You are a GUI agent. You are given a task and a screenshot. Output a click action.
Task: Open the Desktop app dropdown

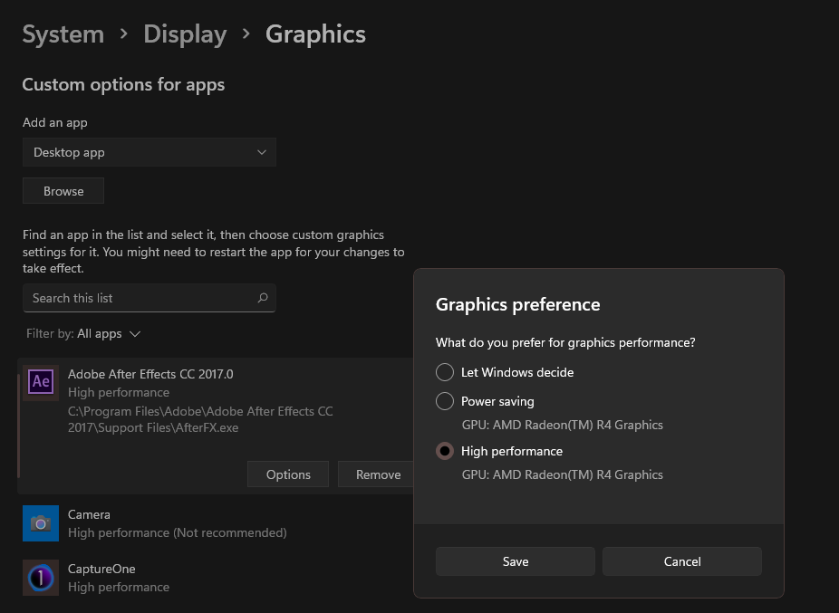[x=149, y=152]
